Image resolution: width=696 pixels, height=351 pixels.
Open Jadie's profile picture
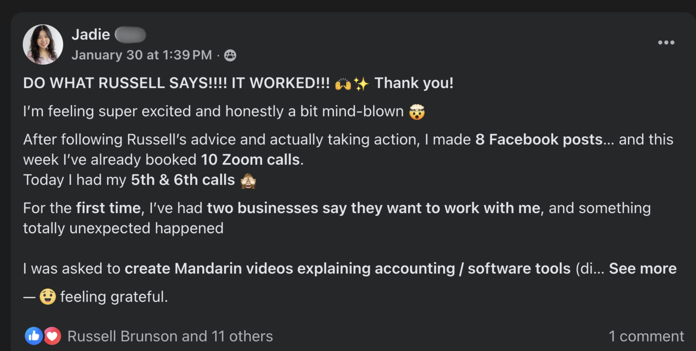pyautogui.click(x=43, y=44)
